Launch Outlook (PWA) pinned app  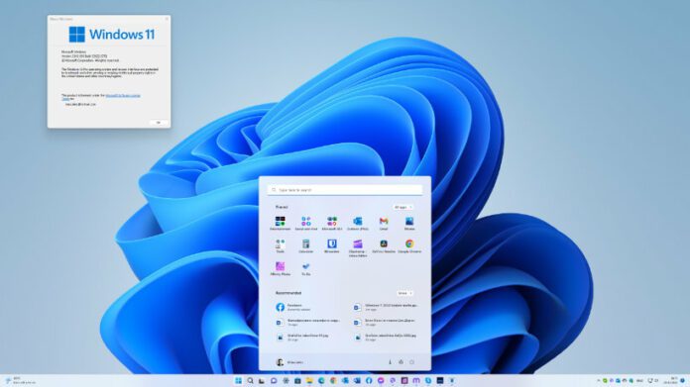coord(358,223)
